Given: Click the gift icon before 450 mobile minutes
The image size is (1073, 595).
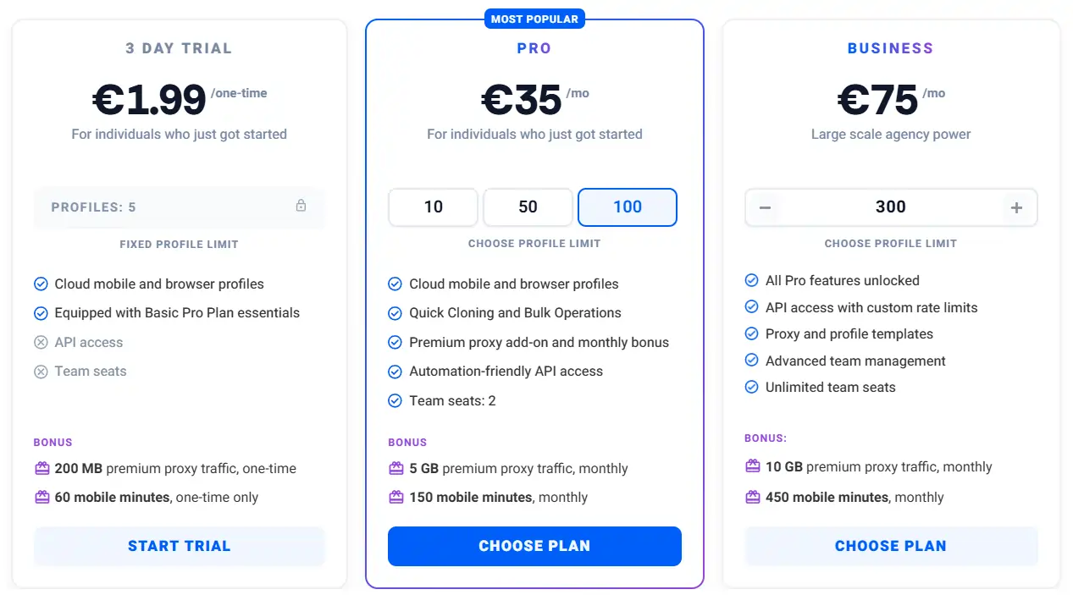Looking at the screenshot, I should (x=752, y=497).
